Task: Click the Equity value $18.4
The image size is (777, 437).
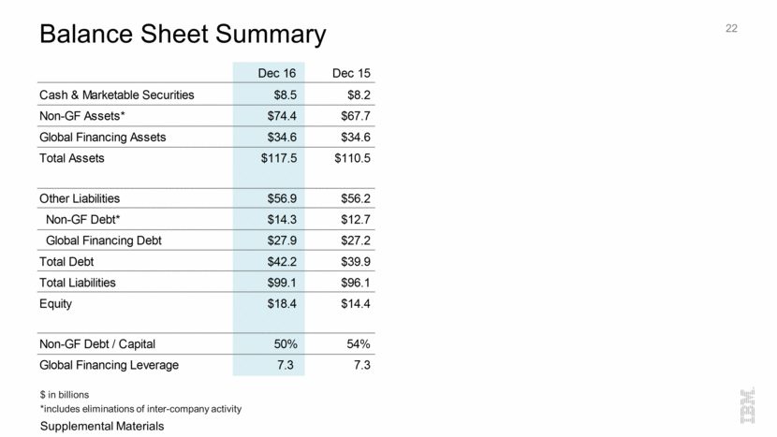Action: 282,303
